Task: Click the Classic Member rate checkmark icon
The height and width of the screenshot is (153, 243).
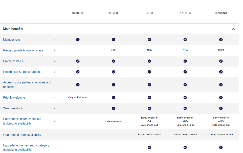Action: pos(78,40)
